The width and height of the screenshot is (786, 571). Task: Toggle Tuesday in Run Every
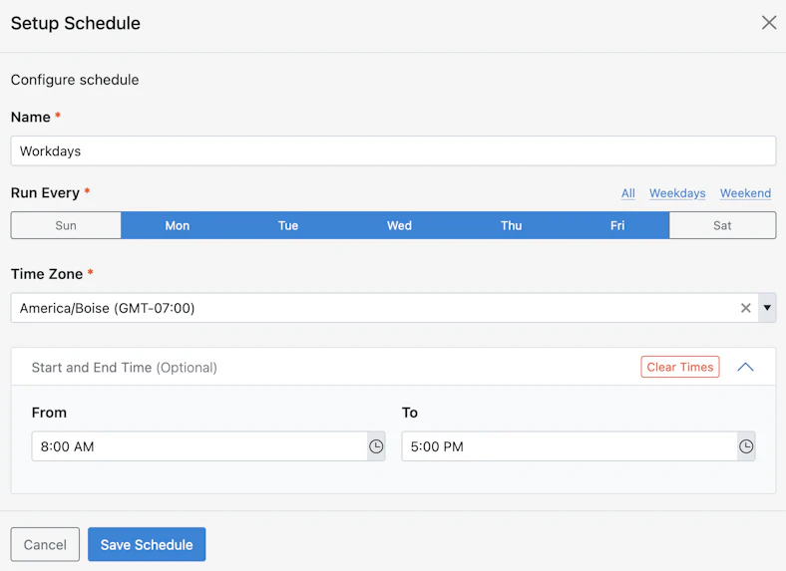[x=288, y=225]
